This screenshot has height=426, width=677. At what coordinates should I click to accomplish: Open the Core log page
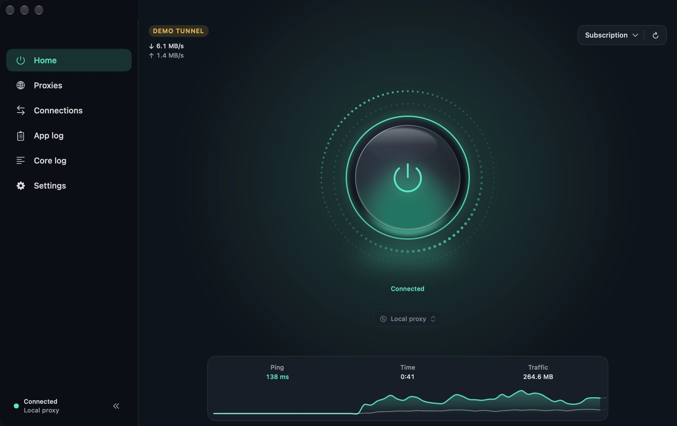click(x=69, y=160)
